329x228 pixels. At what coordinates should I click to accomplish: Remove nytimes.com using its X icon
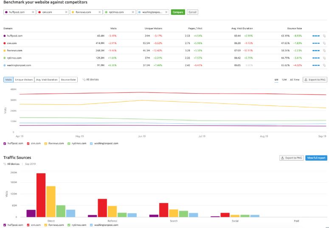(x=133, y=12)
